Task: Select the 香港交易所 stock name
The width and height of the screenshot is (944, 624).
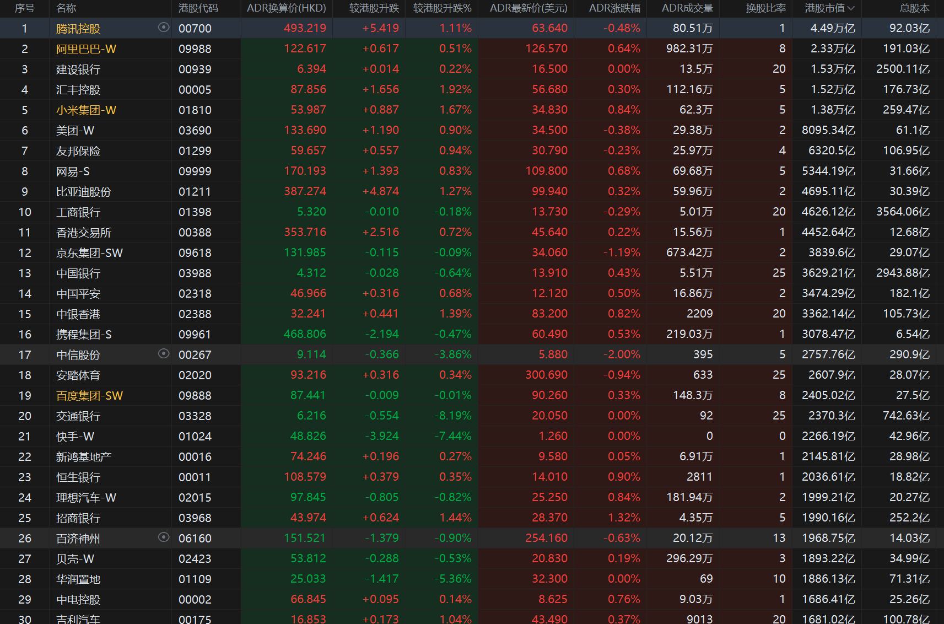Action: tap(84, 233)
